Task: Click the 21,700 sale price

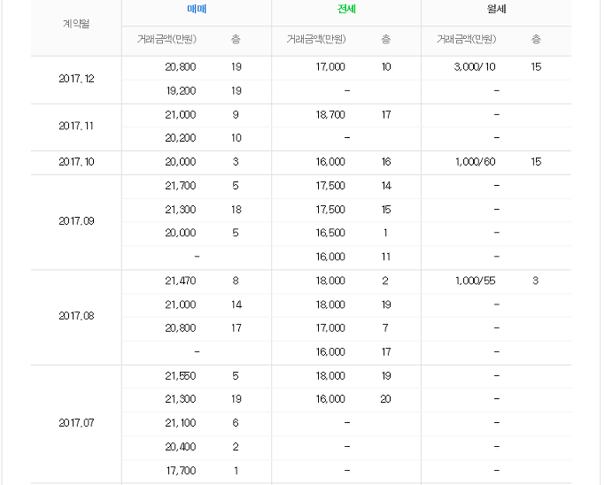Action: click(x=181, y=186)
